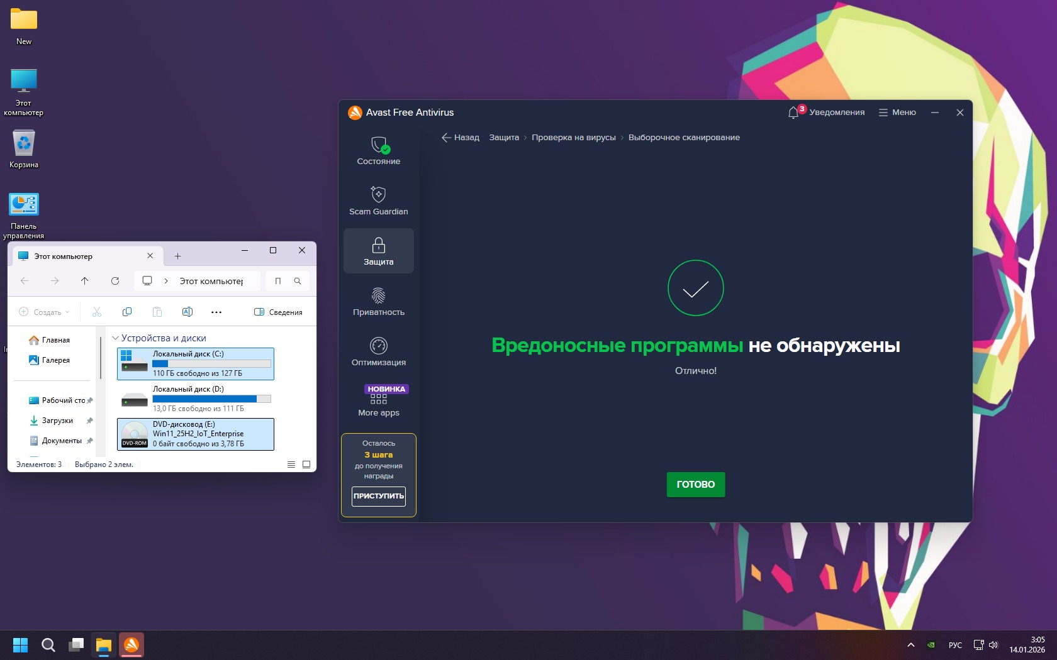Open the Avast Меню menu
Image resolution: width=1057 pixels, height=660 pixels.
click(x=897, y=113)
